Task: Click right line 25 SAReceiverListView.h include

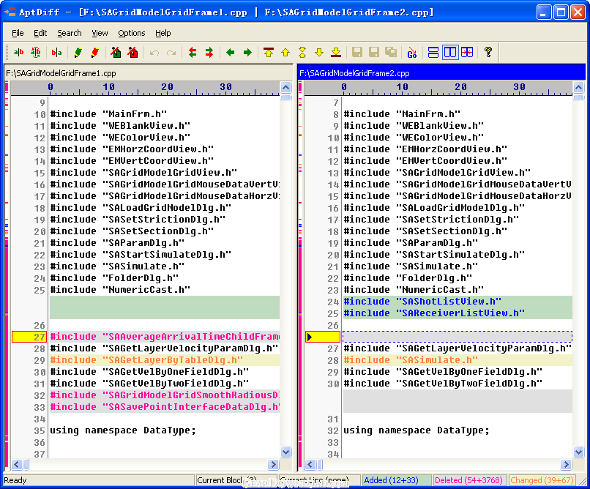Action: click(x=458, y=313)
